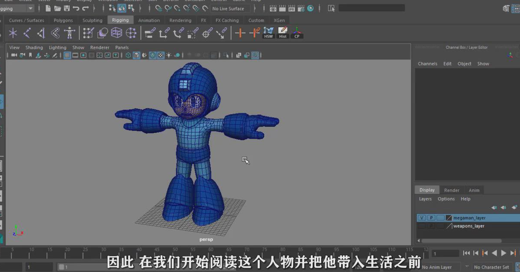Activate Select by object type icon
The width and height of the screenshot is (520, 272).
pyautogui.click(x=122, y=9)
